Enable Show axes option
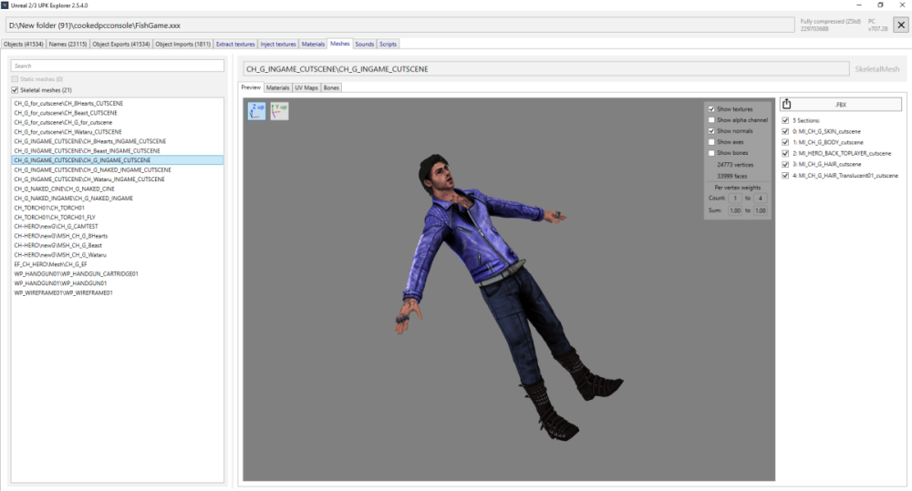This screenshot has width=912, height=491. coord(711,142)
